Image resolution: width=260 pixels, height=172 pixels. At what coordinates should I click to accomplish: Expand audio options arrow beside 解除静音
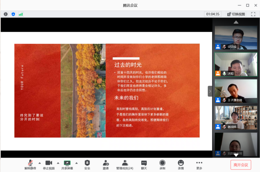(x=39, y=163)
